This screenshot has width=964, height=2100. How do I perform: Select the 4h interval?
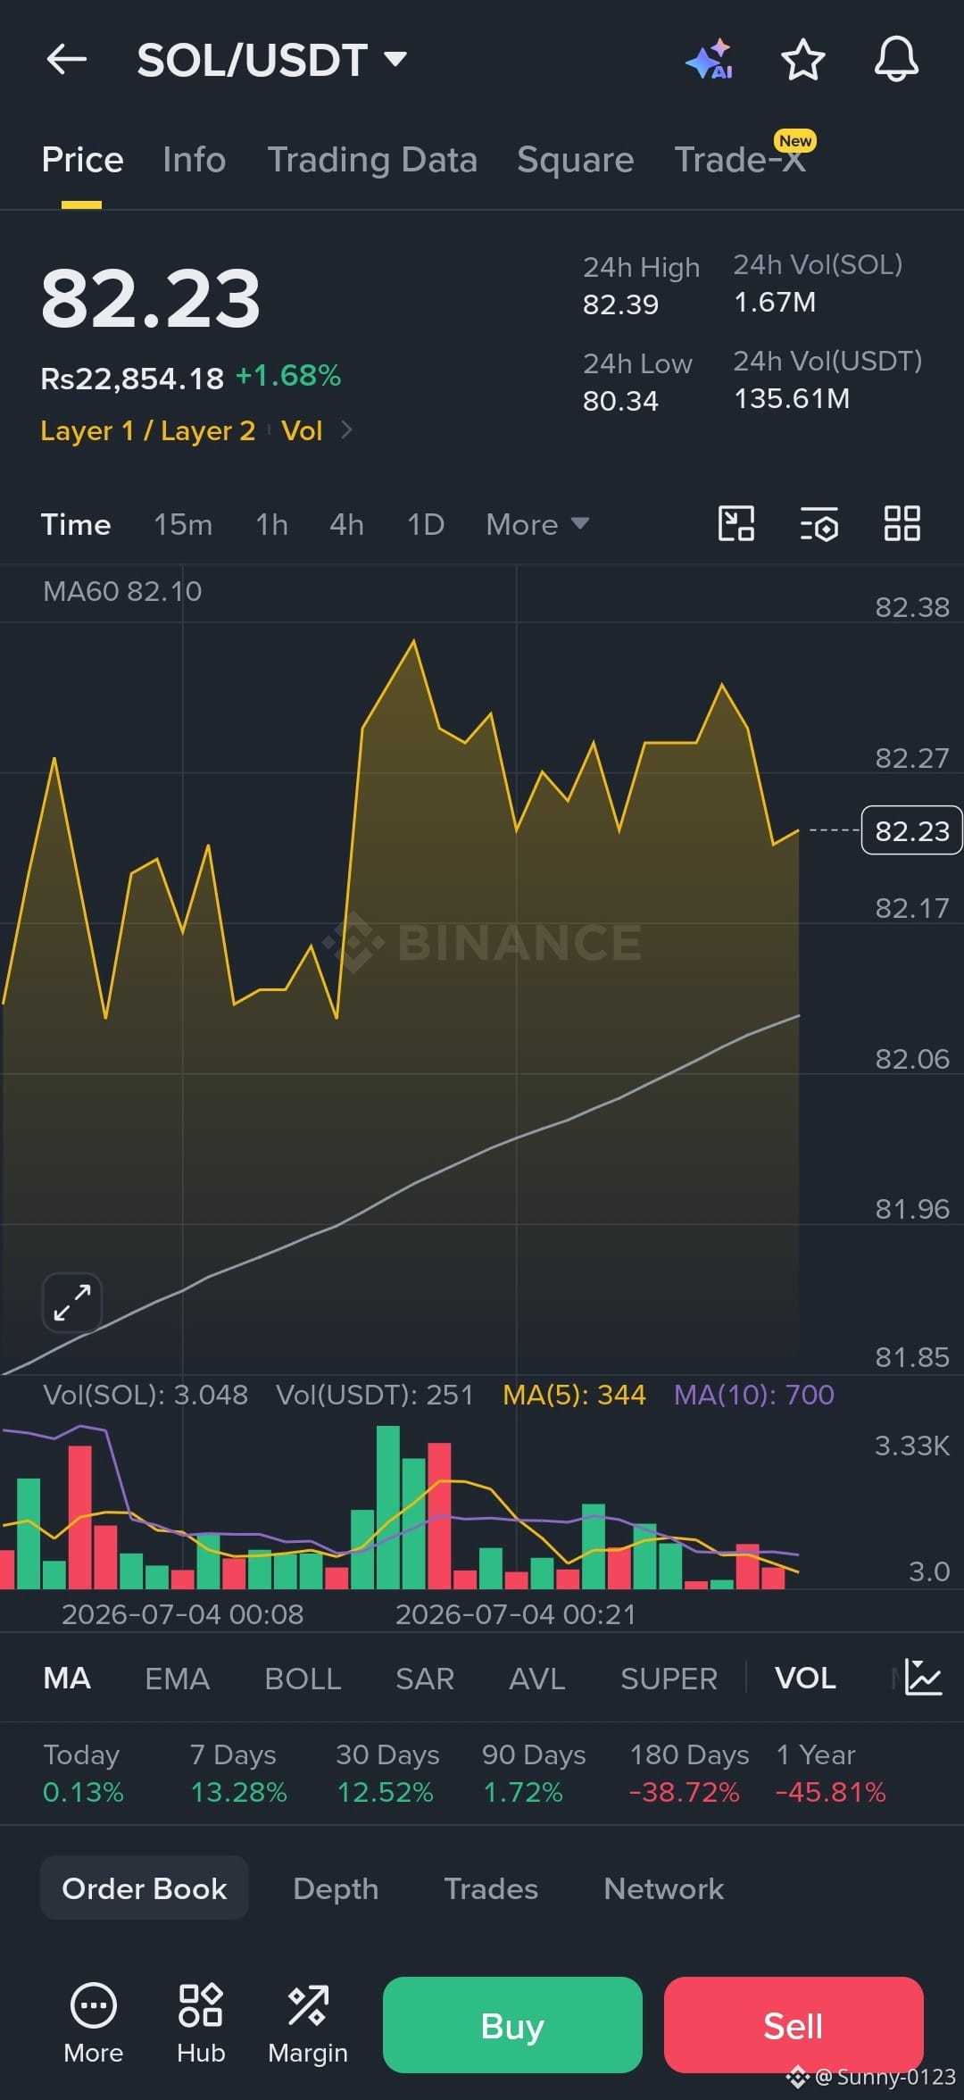pyautogui.click(x=346, y=524)
